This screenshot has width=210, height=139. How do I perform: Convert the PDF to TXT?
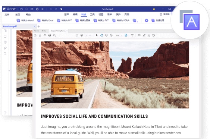tap(101, 20)
